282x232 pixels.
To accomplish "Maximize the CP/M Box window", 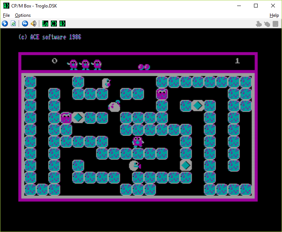I will (256, 6).
